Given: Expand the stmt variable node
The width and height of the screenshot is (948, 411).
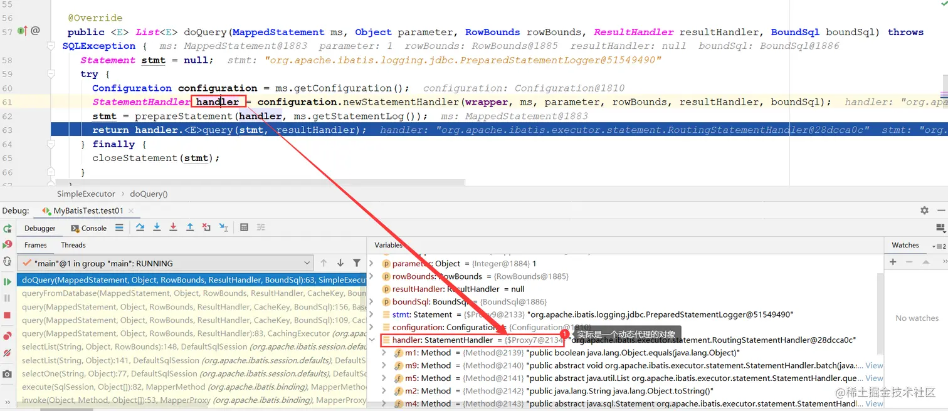Looking at the screenshot, I should point(372,315).
